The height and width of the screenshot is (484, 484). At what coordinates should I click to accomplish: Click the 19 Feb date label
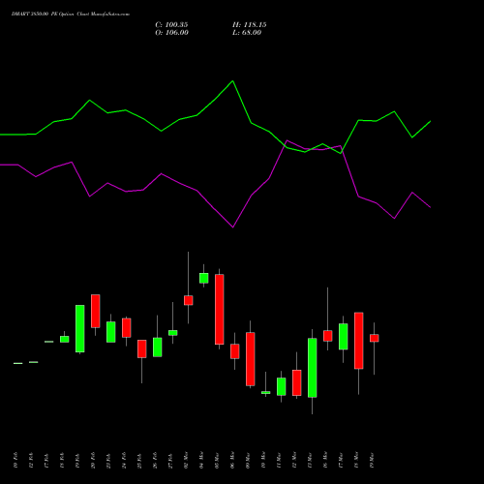pos(77,460)
